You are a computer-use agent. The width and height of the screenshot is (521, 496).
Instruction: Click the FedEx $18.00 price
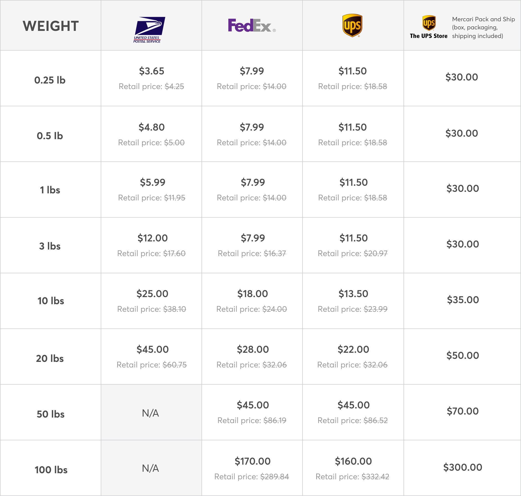pos(253,294)
